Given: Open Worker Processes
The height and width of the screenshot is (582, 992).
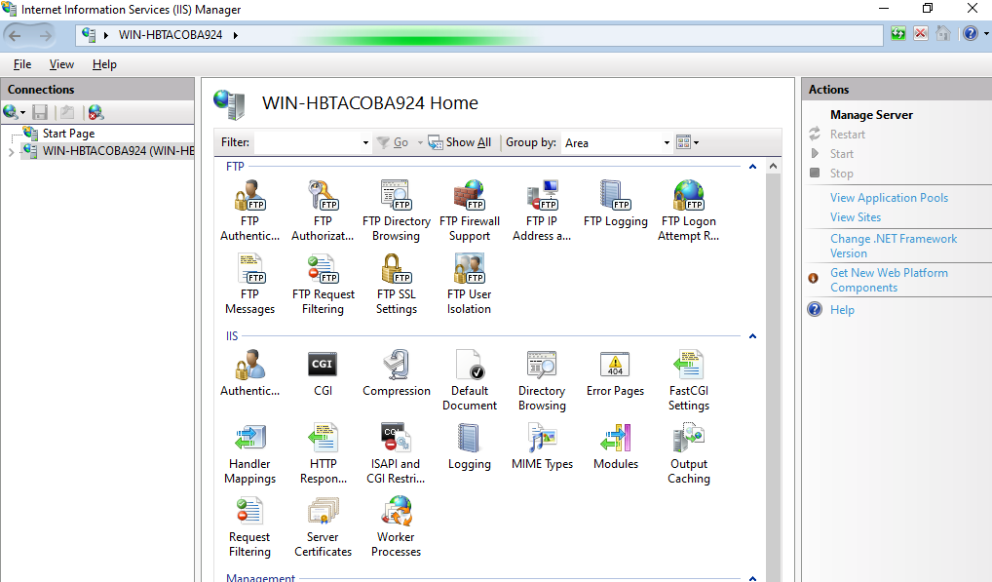Looking at the screenshot, I should click(x=396, y=527).
